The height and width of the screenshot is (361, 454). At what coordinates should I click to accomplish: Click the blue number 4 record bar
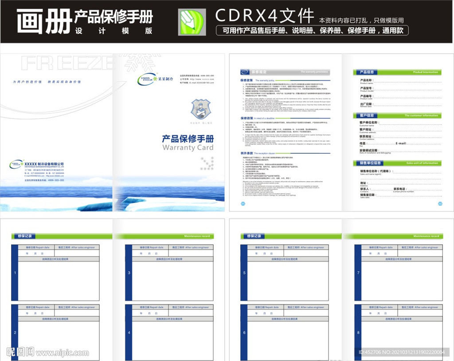point(129,332)
